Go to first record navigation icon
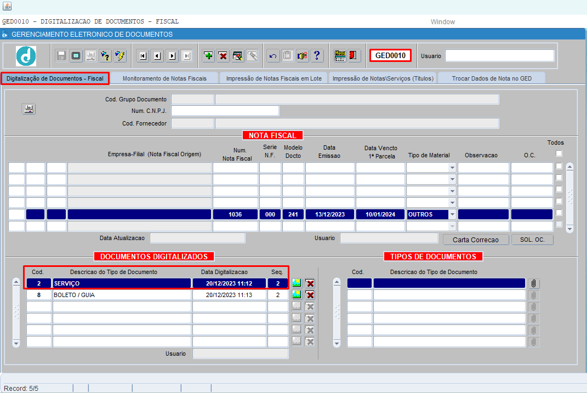This screenshot has width=587, height=393. tap(143, 55)
